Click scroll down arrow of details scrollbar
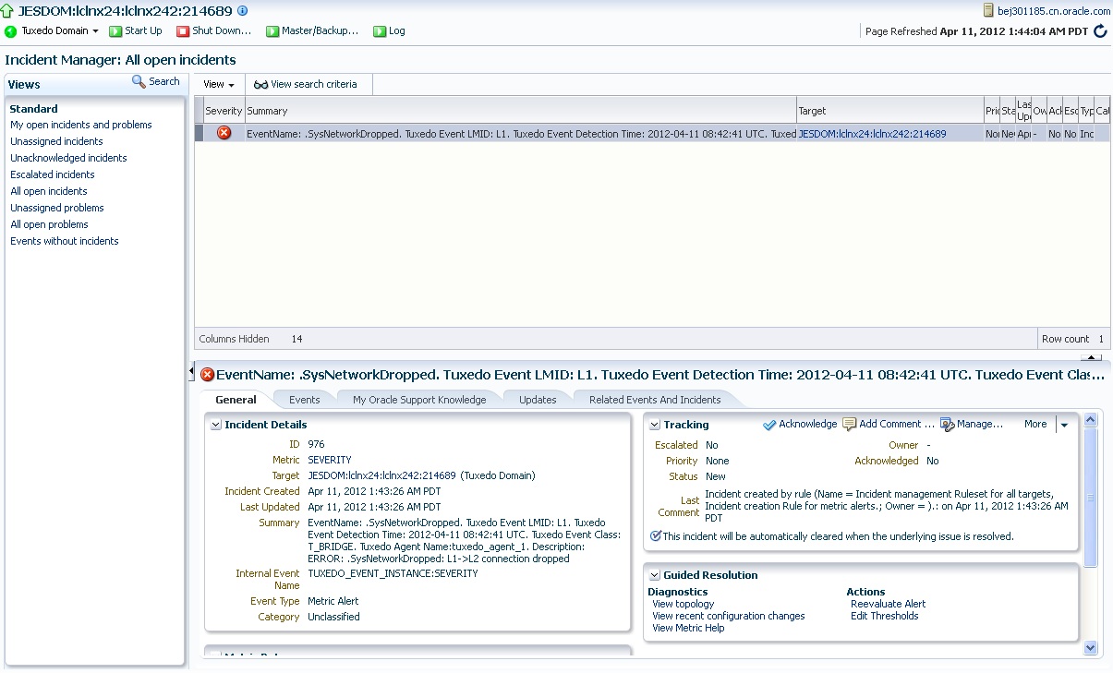Screen dimensions: 1113x673 click(1091, 648)
